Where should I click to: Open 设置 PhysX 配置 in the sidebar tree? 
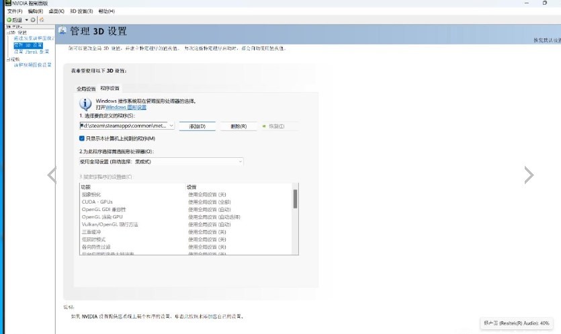(32, 52)
